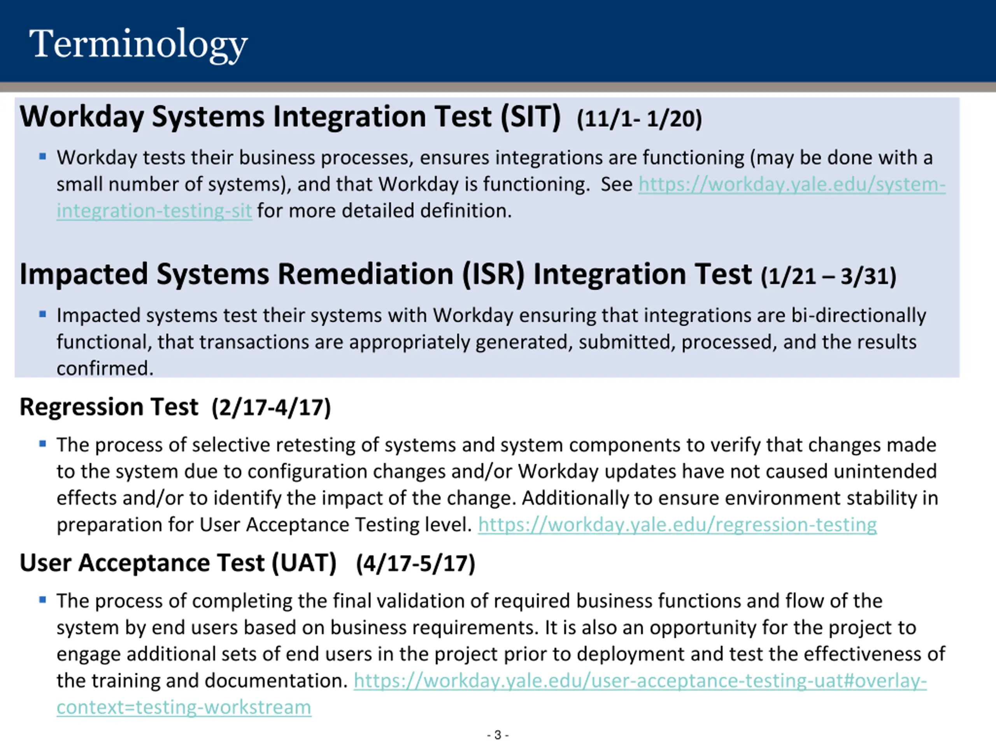This screenshot has height=747, width=996.
Task: Click the (2/17-4/17) date range
Action: click(x=272, y=408)
